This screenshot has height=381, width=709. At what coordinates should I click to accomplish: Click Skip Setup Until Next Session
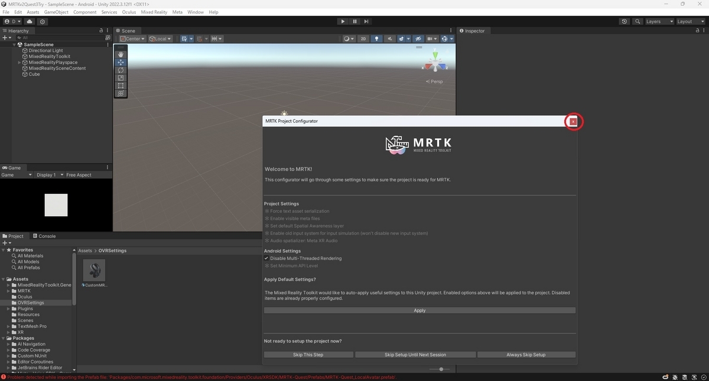point(415,354)
